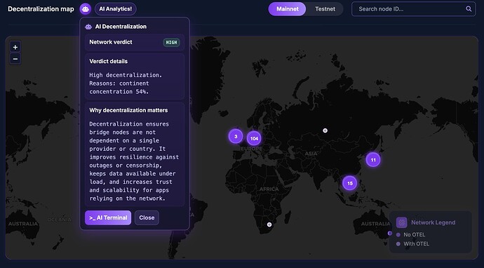Select the cluster marker with 15 nodes

tap(350, 183)
